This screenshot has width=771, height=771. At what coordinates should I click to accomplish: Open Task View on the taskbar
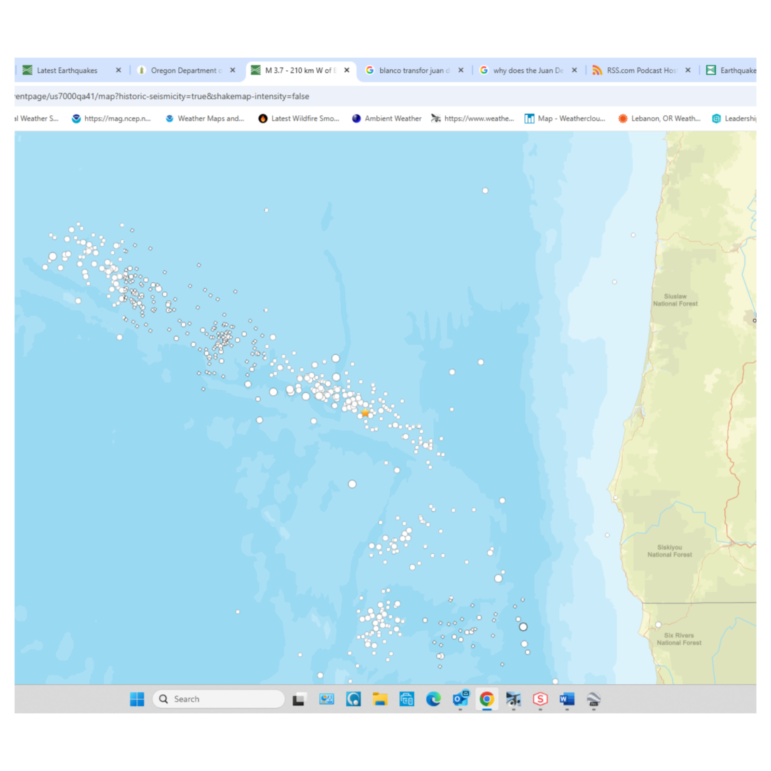tap(299, 699)
